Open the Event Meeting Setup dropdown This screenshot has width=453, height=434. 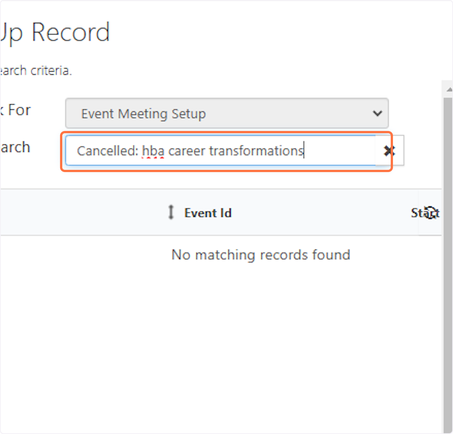[226, 113]
